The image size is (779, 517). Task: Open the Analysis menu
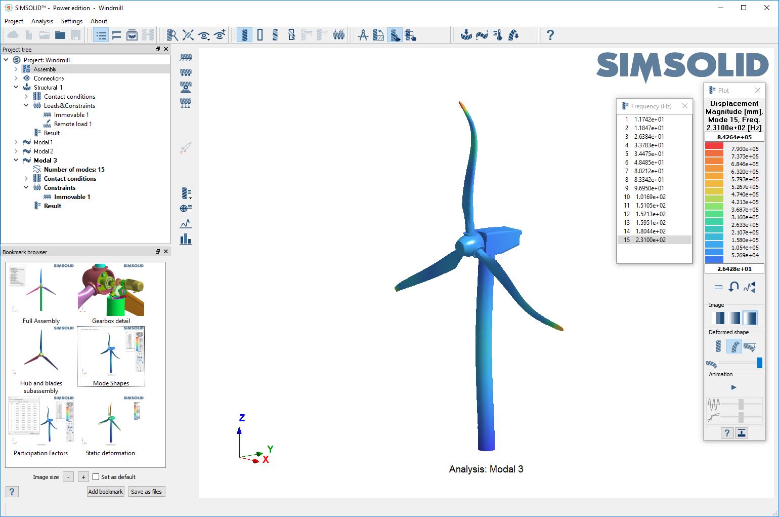(x=42, y=21)
